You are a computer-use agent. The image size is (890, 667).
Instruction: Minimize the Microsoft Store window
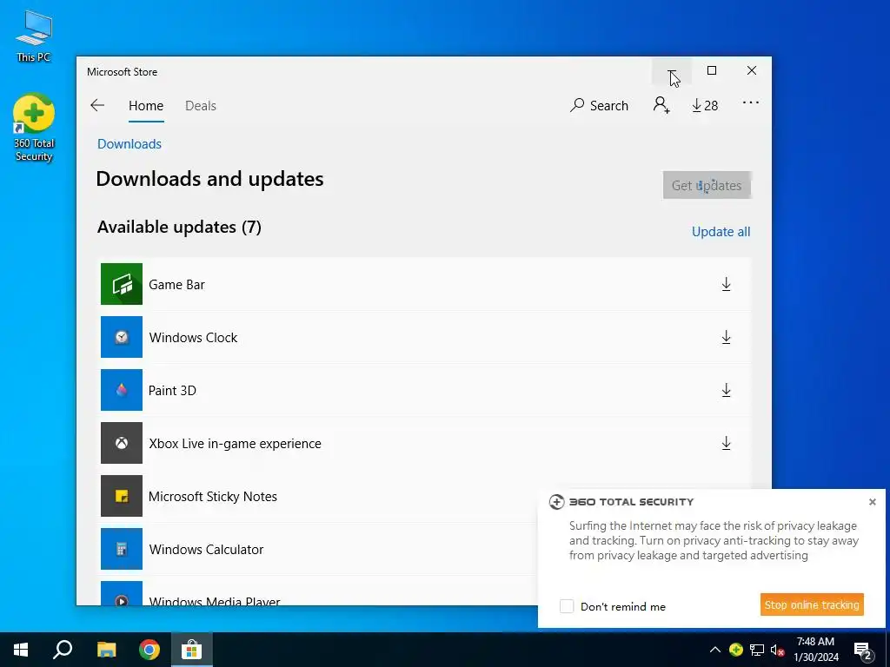pyautogui.click(x=672, y=70)
